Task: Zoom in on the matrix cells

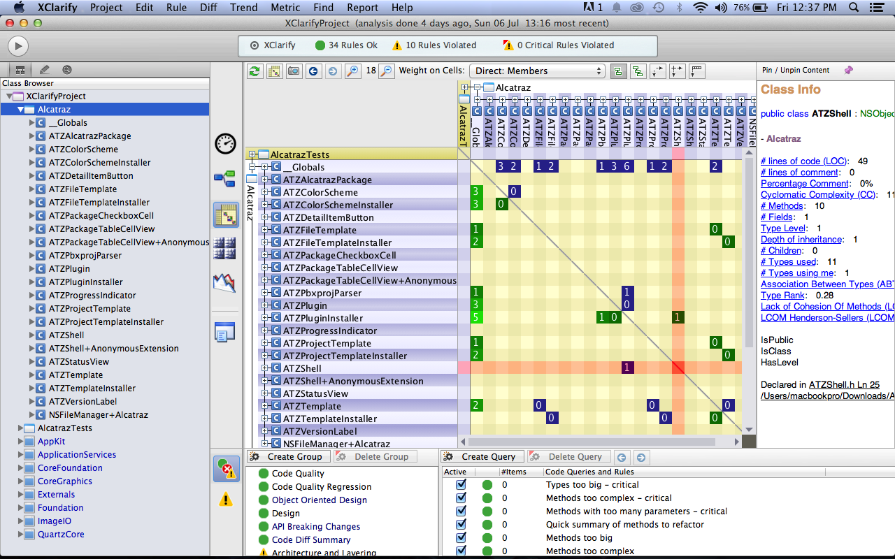Action: [x=352, y=71]
